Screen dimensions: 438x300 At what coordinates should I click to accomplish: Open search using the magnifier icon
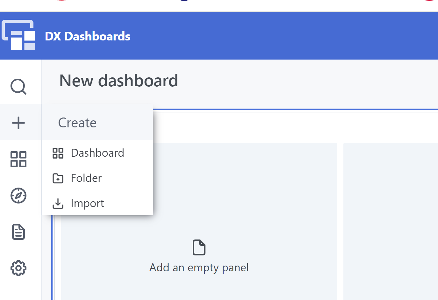(18, 86)
